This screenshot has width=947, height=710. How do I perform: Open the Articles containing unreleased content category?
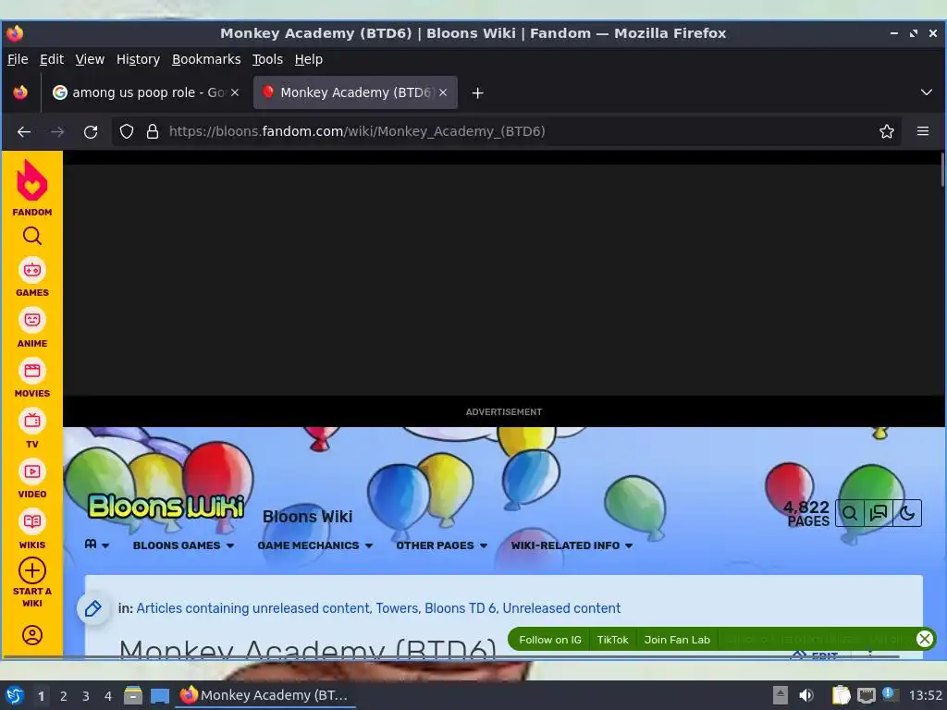pos(252,608)
